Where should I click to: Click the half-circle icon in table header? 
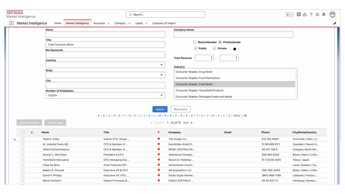click(x=32, y=133)
